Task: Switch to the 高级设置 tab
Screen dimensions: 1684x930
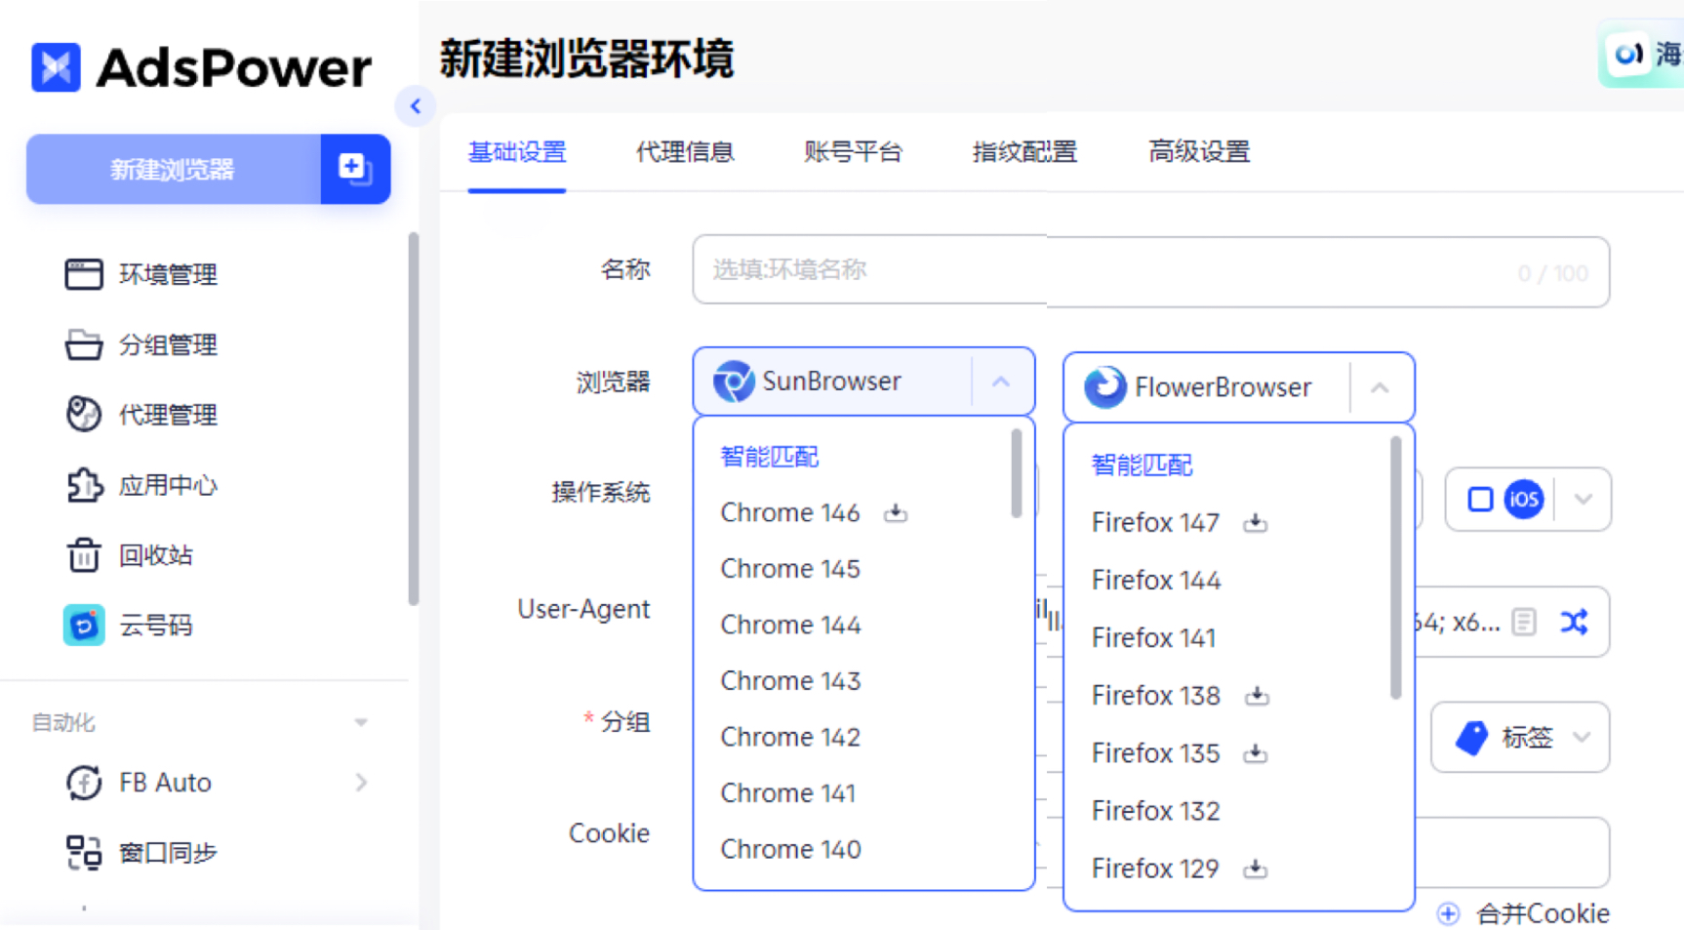Action: (1198, 152)
